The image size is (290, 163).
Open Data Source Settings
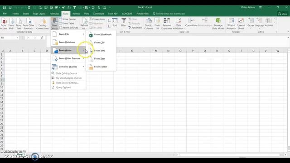click(x=68, y=83)
